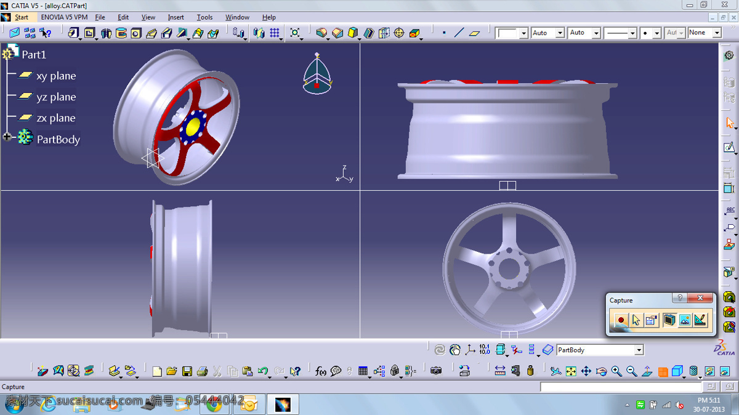This screenshot has width=739, height=415.
Task: Click the Print icon in the bottom toolbar
Action: coord(201,371)
